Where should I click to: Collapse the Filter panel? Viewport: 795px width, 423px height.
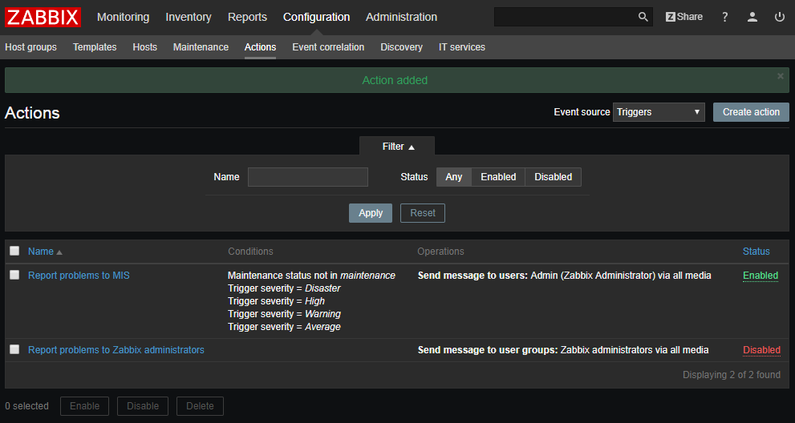pyautogui.click(x=397, y=147)
